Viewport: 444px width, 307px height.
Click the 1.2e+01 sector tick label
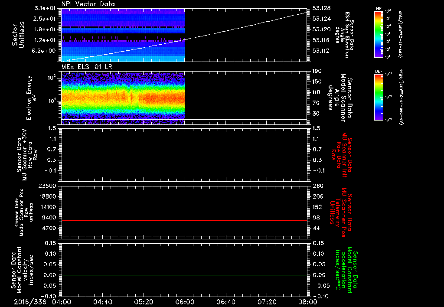[x=44, y=40]
